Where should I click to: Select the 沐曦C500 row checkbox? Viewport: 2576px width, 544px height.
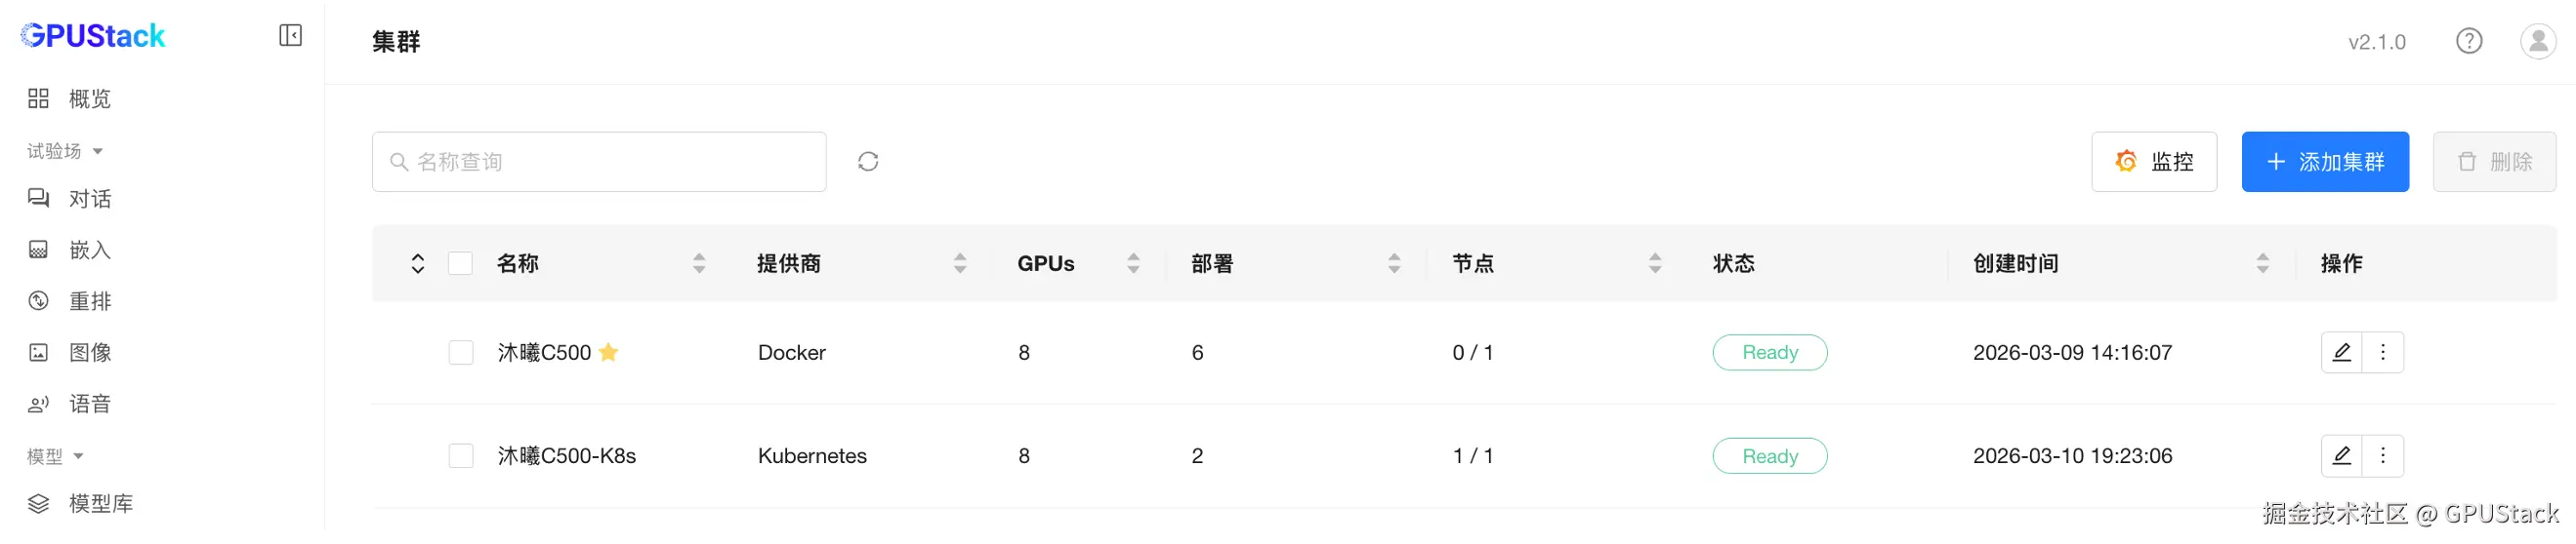click(460, 352)
